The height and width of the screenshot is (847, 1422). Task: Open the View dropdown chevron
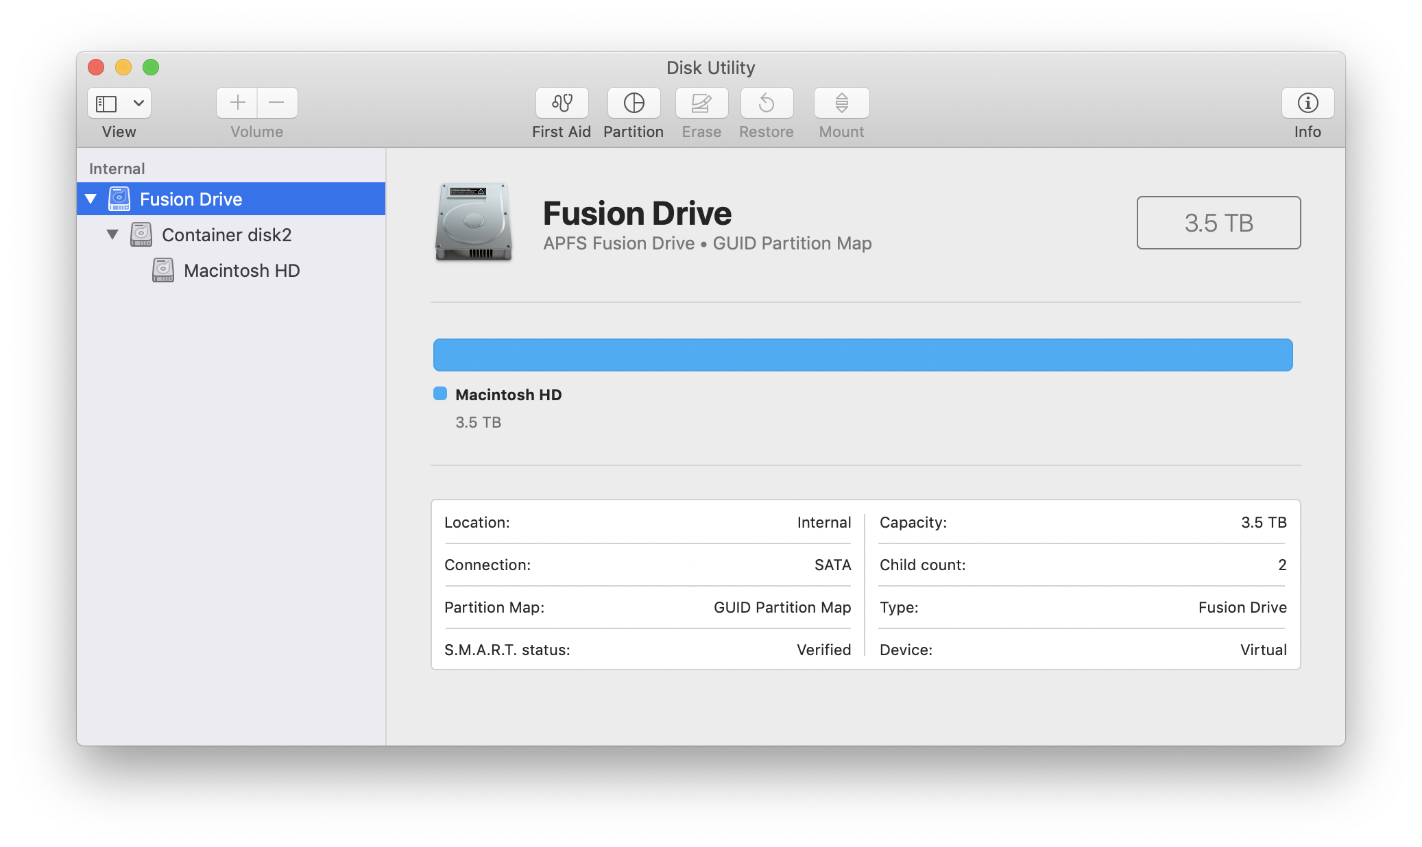[x=138, y=103]
